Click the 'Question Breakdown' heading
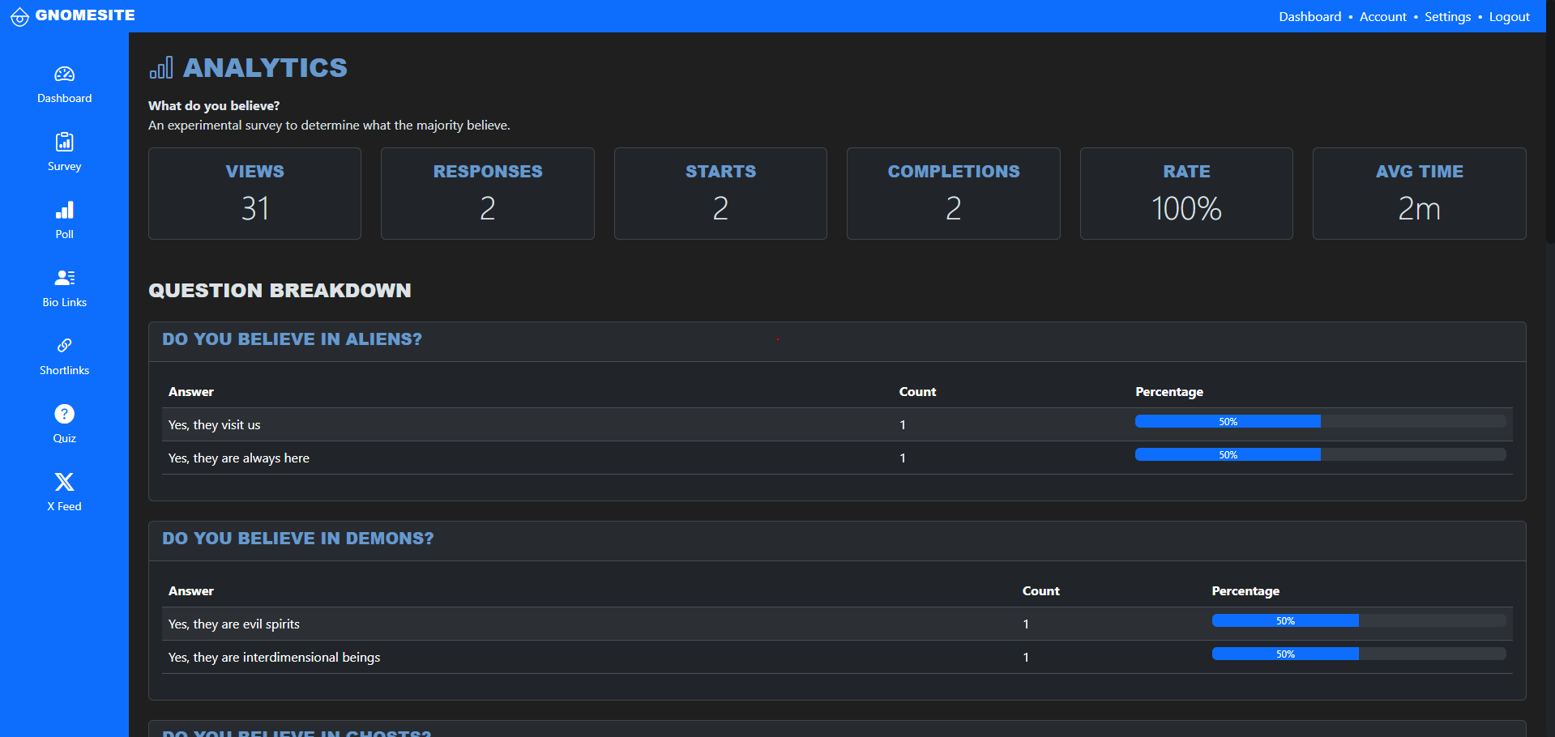The height and width of the screenshot is (737, 1555). coord(280,291)
